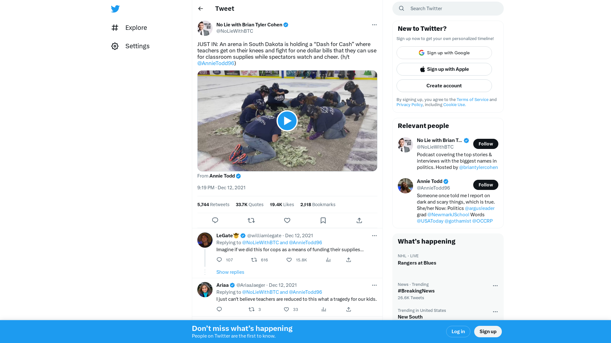Share the main tweet
The width and height of the screenshot is (611, 343).
pos(359,220)
